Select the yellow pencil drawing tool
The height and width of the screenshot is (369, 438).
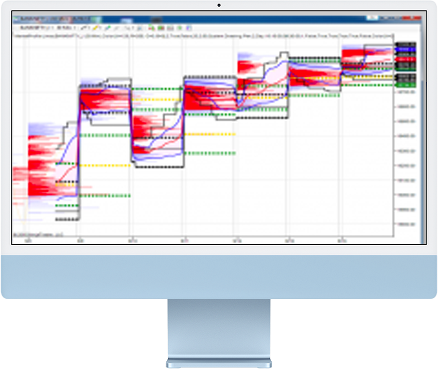(95, 26)
